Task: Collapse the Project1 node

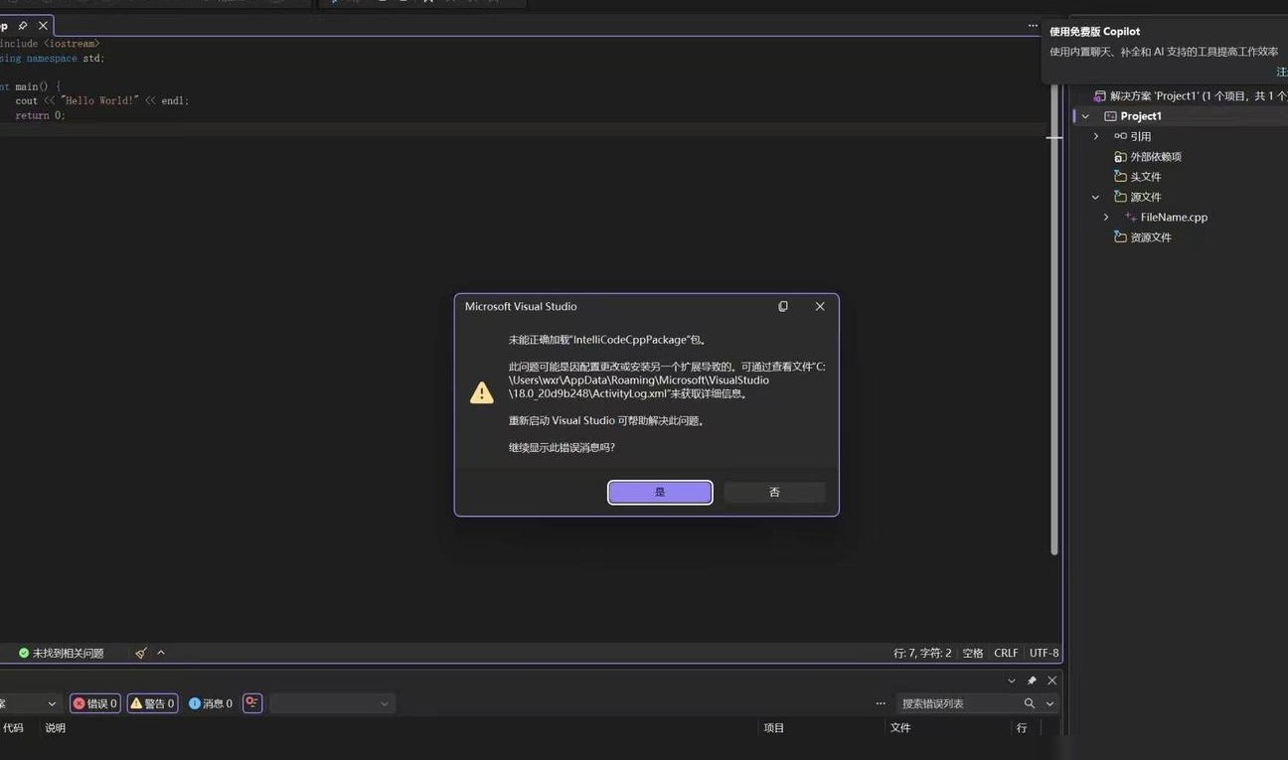Action: [x=1085, y=116]
